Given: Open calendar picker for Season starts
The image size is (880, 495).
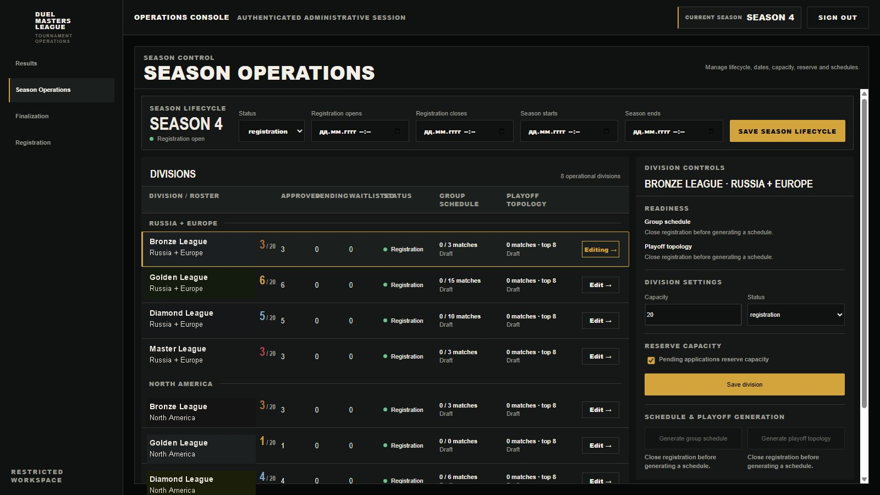Looking at the screenshot, I should 606,131.
